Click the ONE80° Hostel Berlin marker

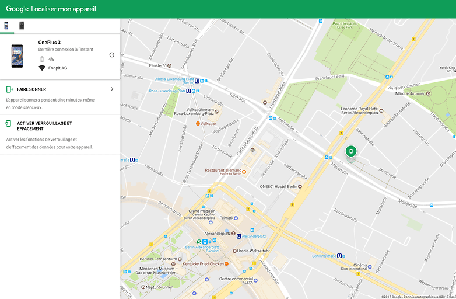(300, 187)
